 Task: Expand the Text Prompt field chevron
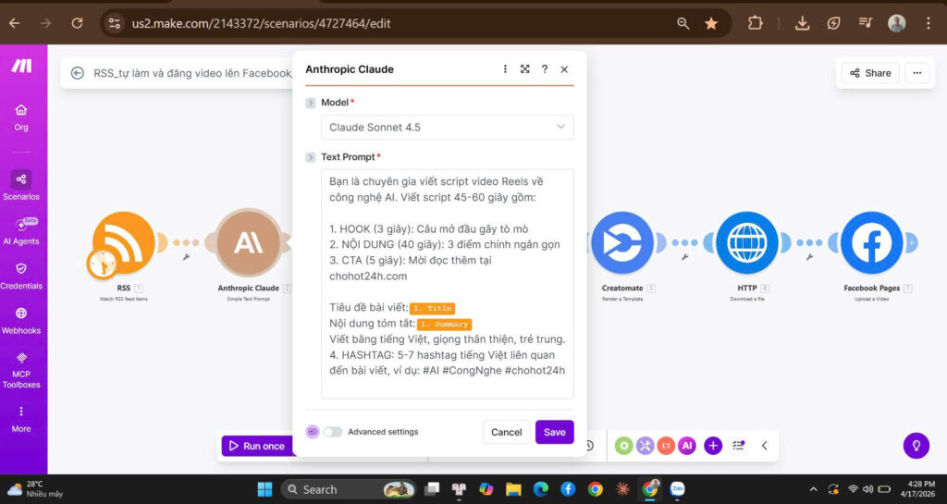click(311, 157)
